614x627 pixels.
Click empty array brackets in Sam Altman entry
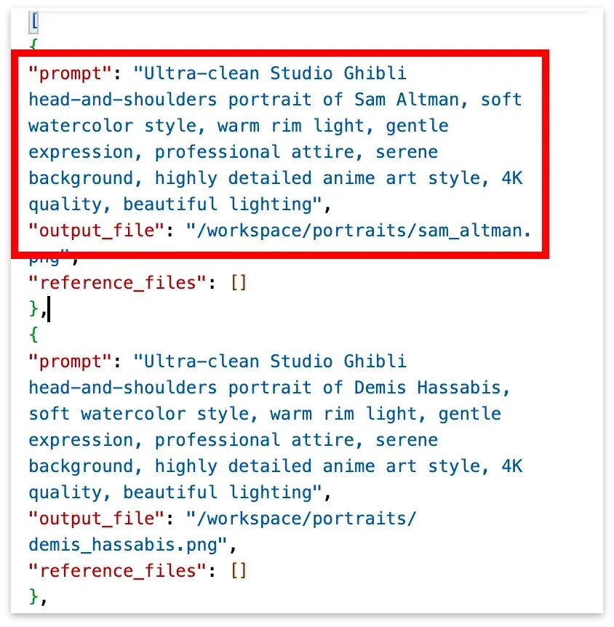pyautogui.click(x=239, y=283)
